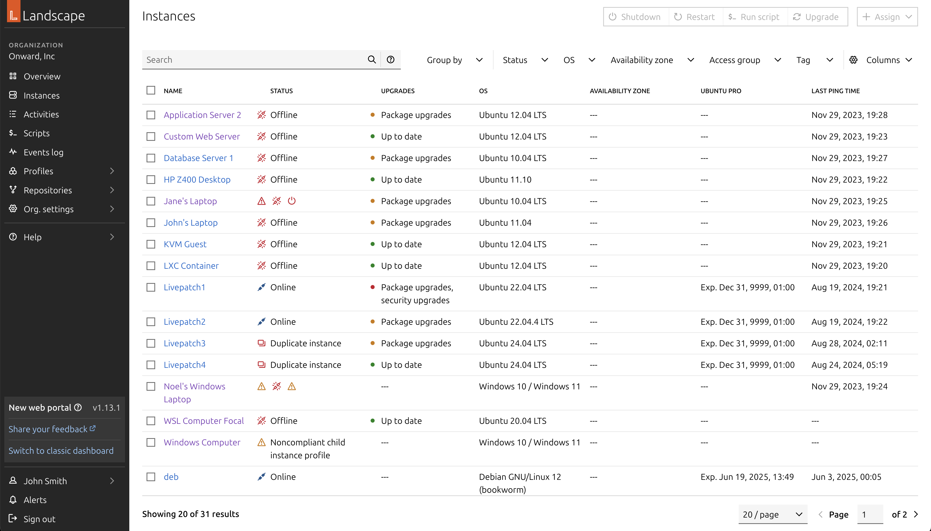
Task: Click the Online plug icon for Livepatch2
Action: pyautogui.click(x=262, y=322)
